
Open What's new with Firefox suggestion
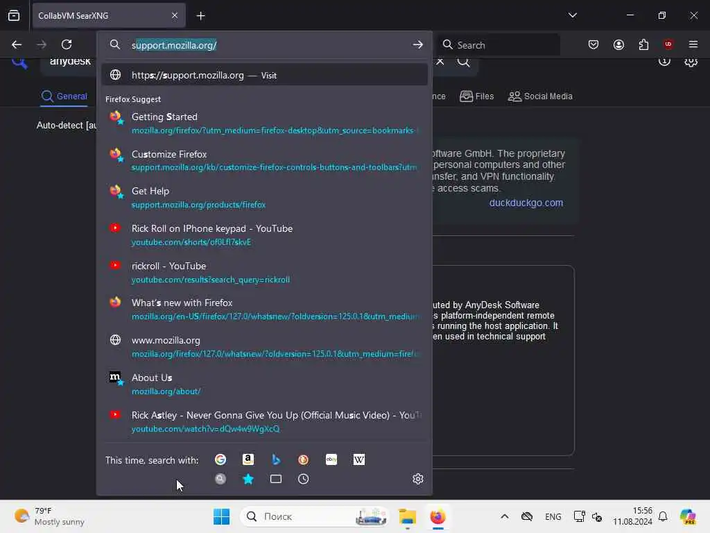264,309
